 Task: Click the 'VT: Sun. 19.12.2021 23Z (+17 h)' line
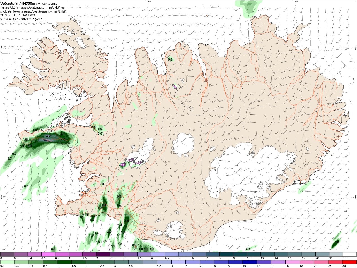pos(23,19)
